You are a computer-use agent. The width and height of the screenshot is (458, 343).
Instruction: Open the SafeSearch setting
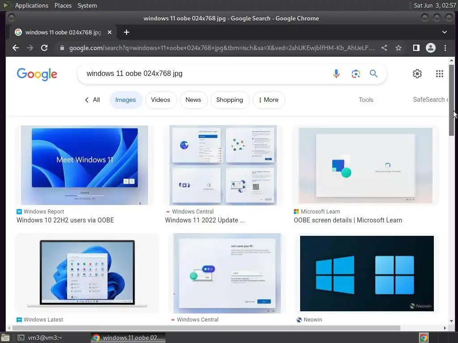[x=431, y=100]
